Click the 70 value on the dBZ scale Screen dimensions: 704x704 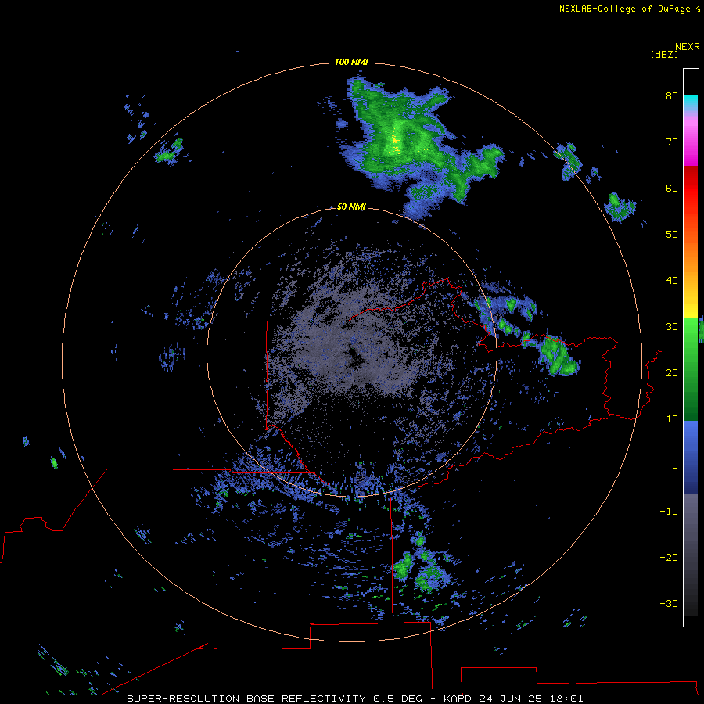672,142
